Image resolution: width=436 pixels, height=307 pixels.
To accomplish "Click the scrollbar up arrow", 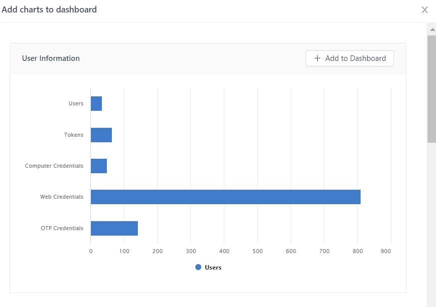I will (x=432, y=29).
